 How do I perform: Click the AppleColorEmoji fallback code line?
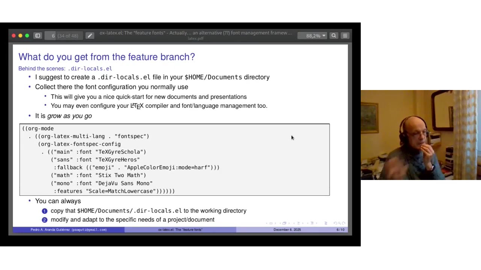coord(137,168)
